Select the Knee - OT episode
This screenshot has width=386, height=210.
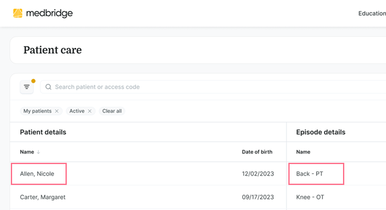[310, 197]
